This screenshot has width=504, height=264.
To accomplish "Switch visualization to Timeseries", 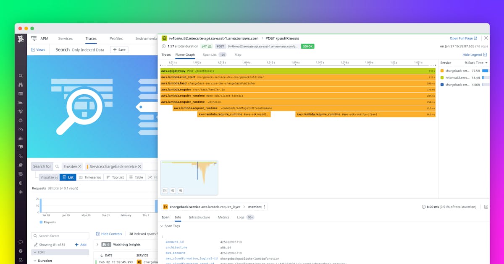I will tap(90, 177).
